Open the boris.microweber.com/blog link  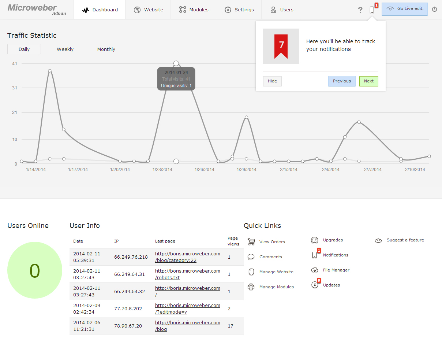tap(188, 326)
